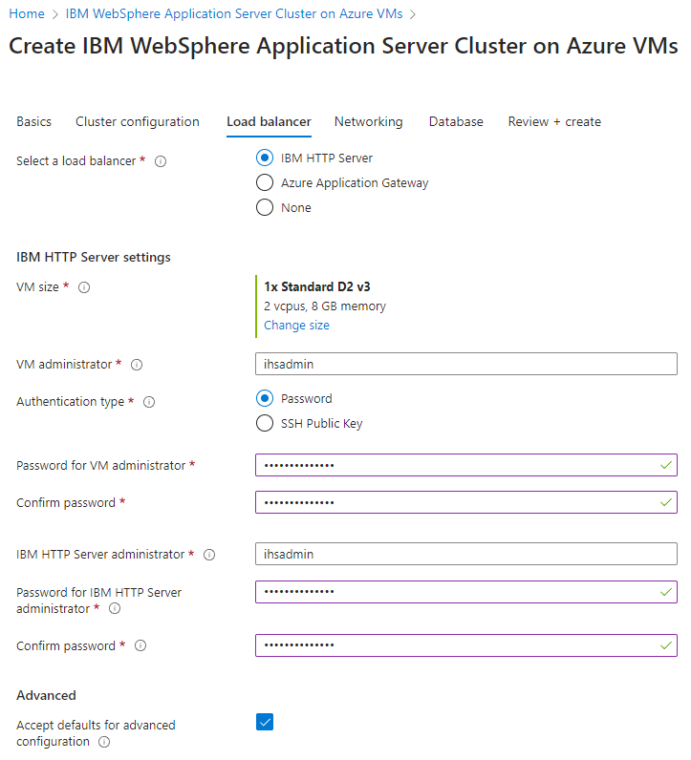691x760 pixels.
Task: Click the Change size link
Action: (296, 326)
